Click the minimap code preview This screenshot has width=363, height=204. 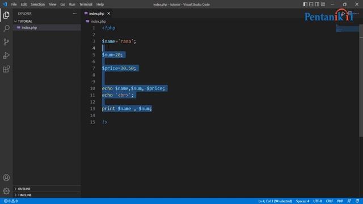click(x=347, y=28)
